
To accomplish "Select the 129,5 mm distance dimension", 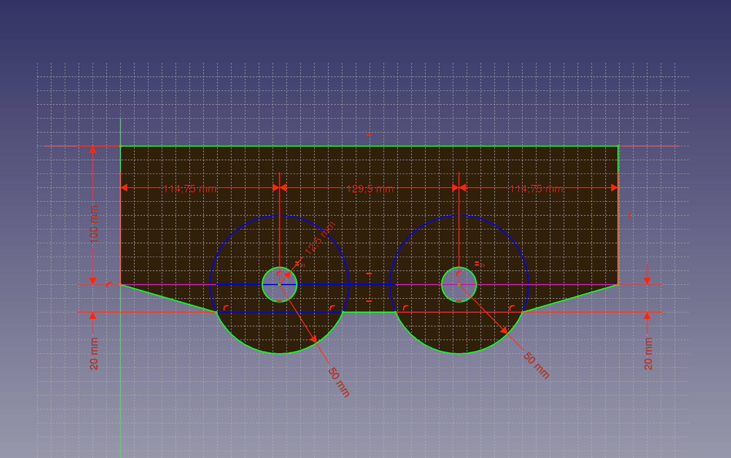I will (369, 189).
